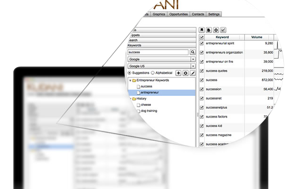This screenshot has height=189, width=291.
Task: Uncheck the success factors checkbox
Action: (x=202, y=117)
